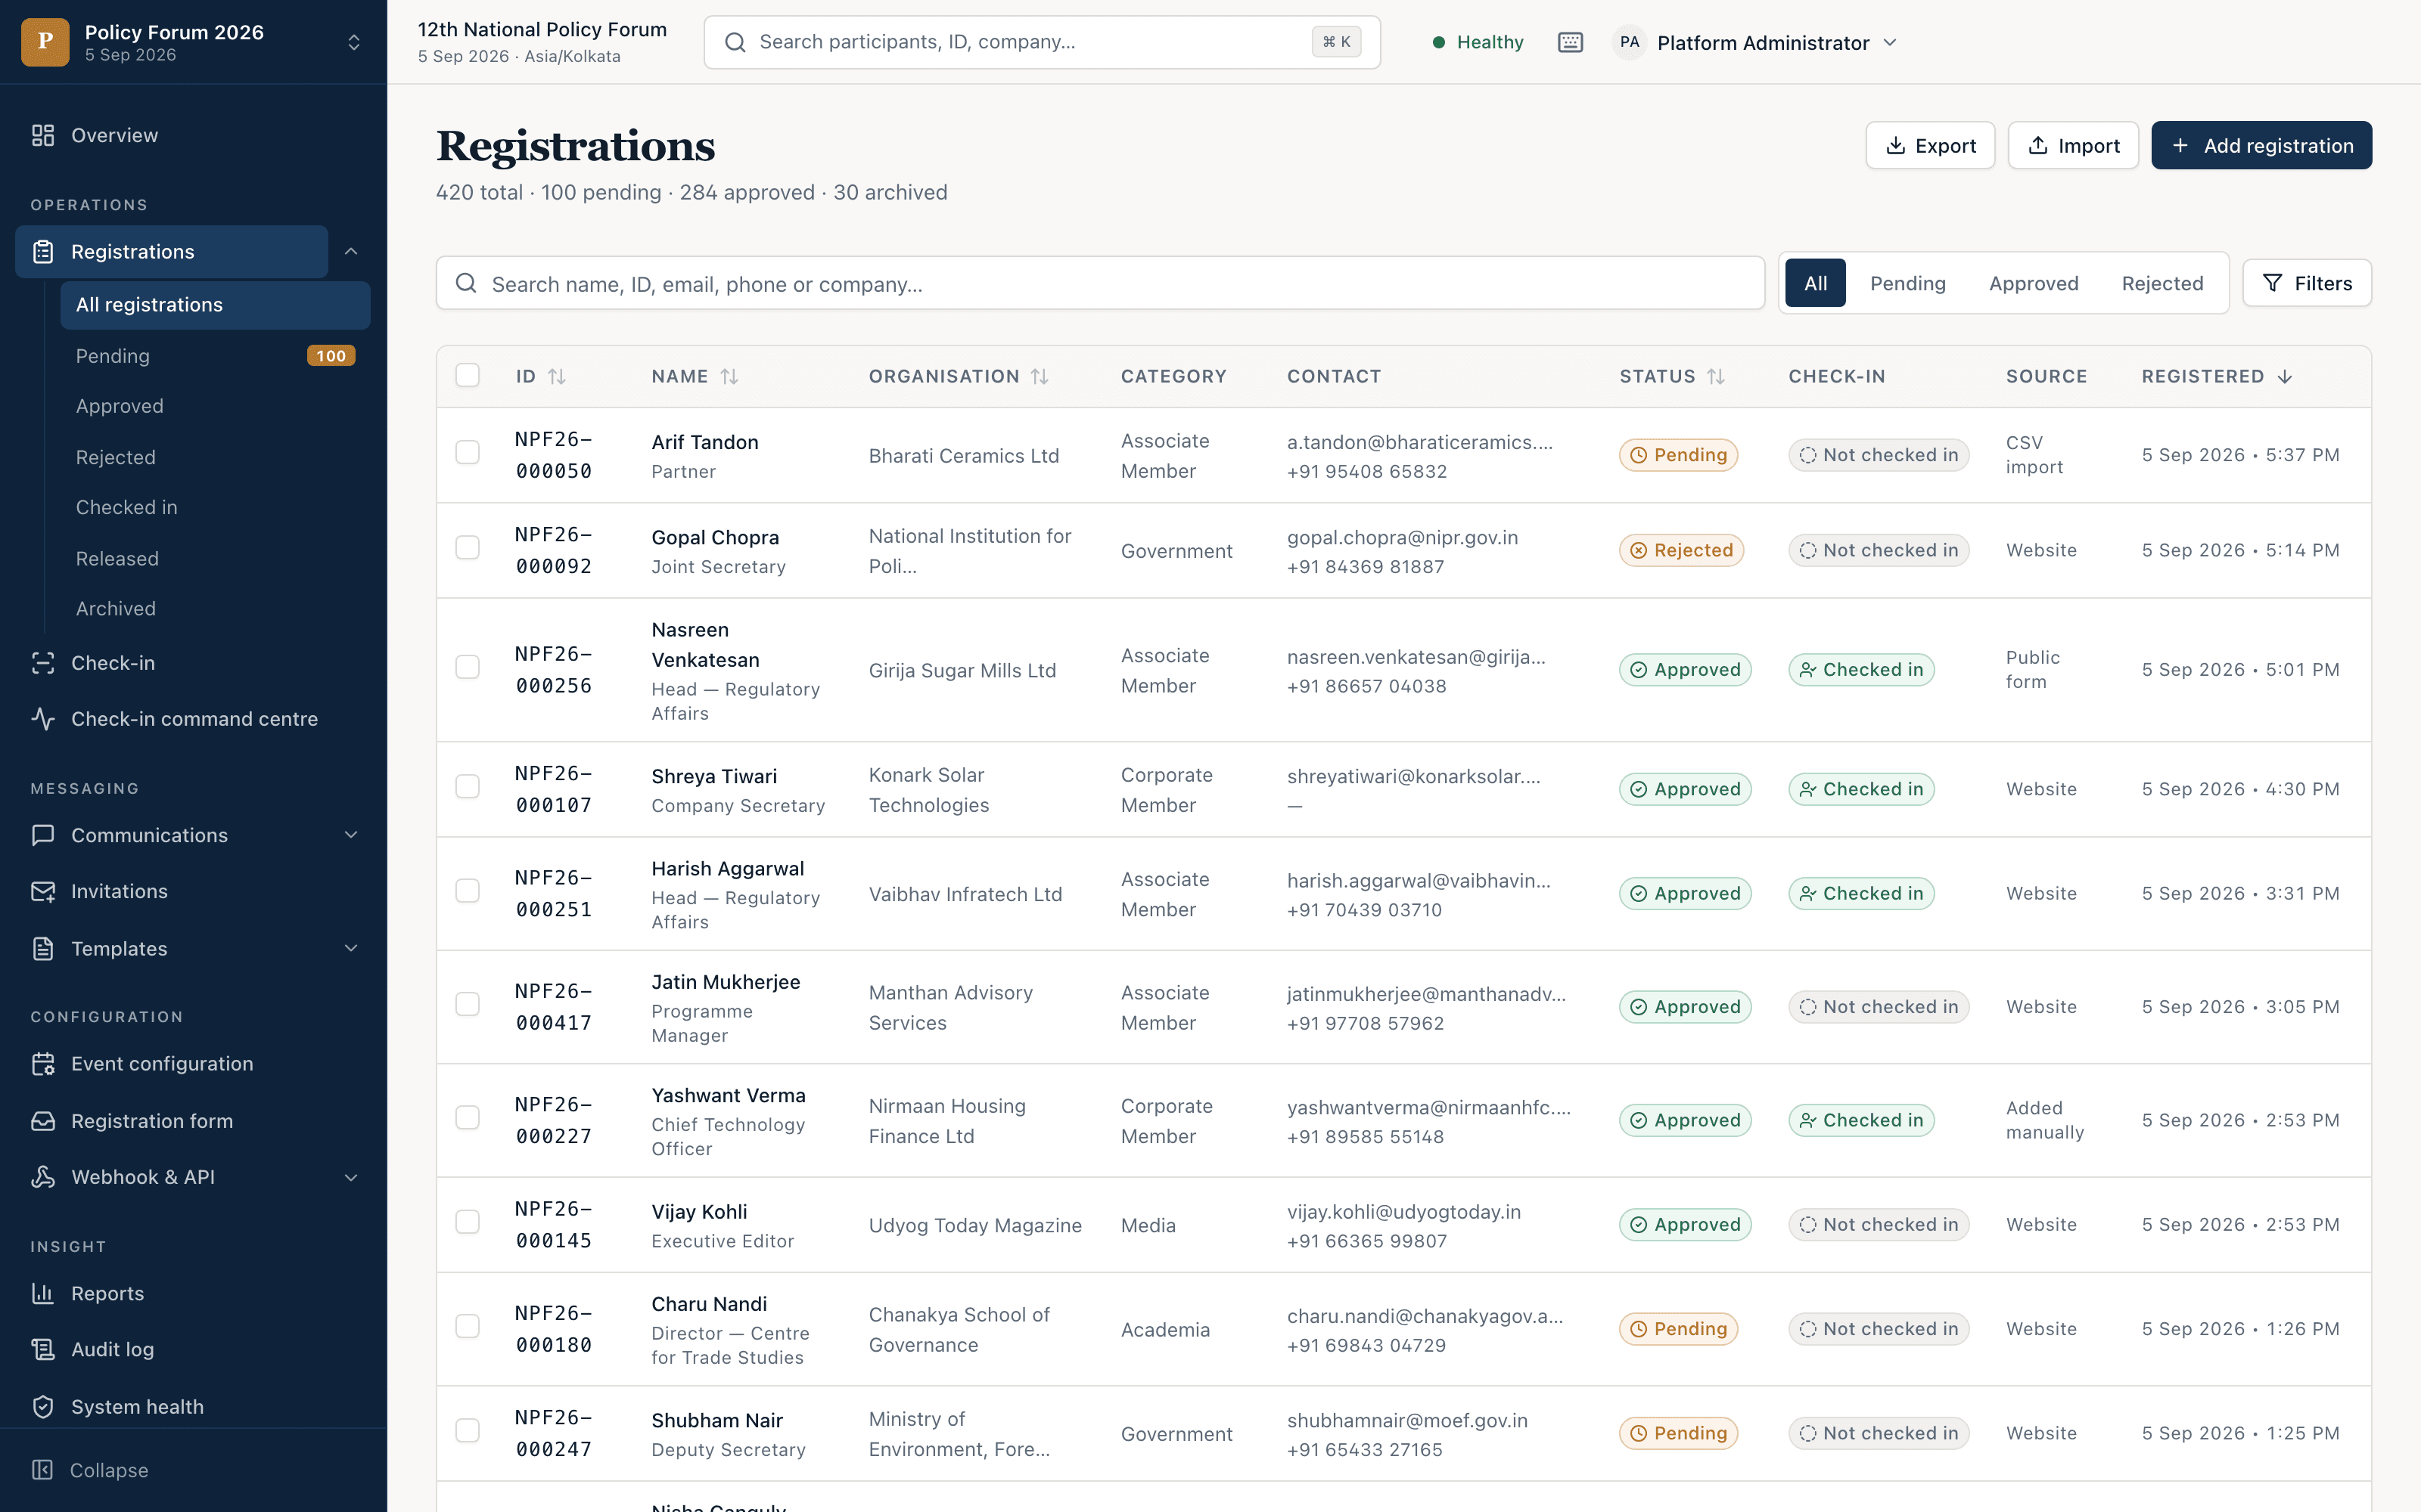Open the Policy Forum 2026 event switcher
Viewport: 2421px width, 1512px height.
click(193, 42)
